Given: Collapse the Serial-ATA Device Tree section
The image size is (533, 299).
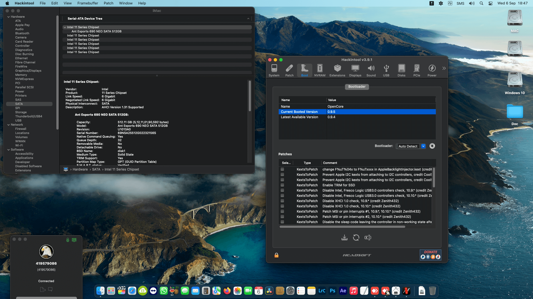Looking at the screenshot, I should pos(248,19).
